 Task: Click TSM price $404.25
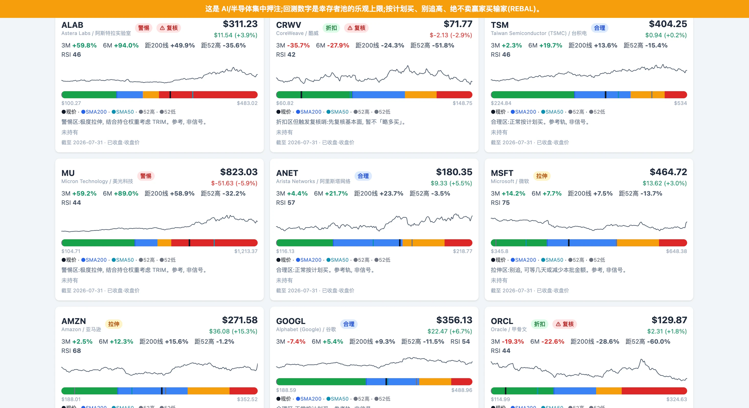[668, 24]
